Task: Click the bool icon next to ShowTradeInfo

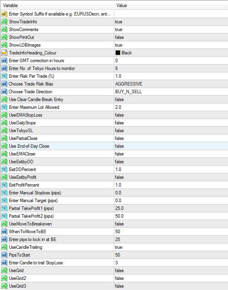Action: click(x=4, y=22)
